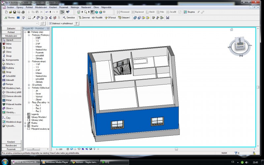Collapse the Pohledy (vše) tree node
Viewport: 264px width, 165px height.
pos(25,32)
